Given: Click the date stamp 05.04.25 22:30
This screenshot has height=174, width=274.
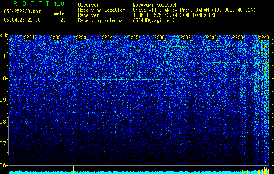Looking at the screenshot, I should (x=22, y=20).
